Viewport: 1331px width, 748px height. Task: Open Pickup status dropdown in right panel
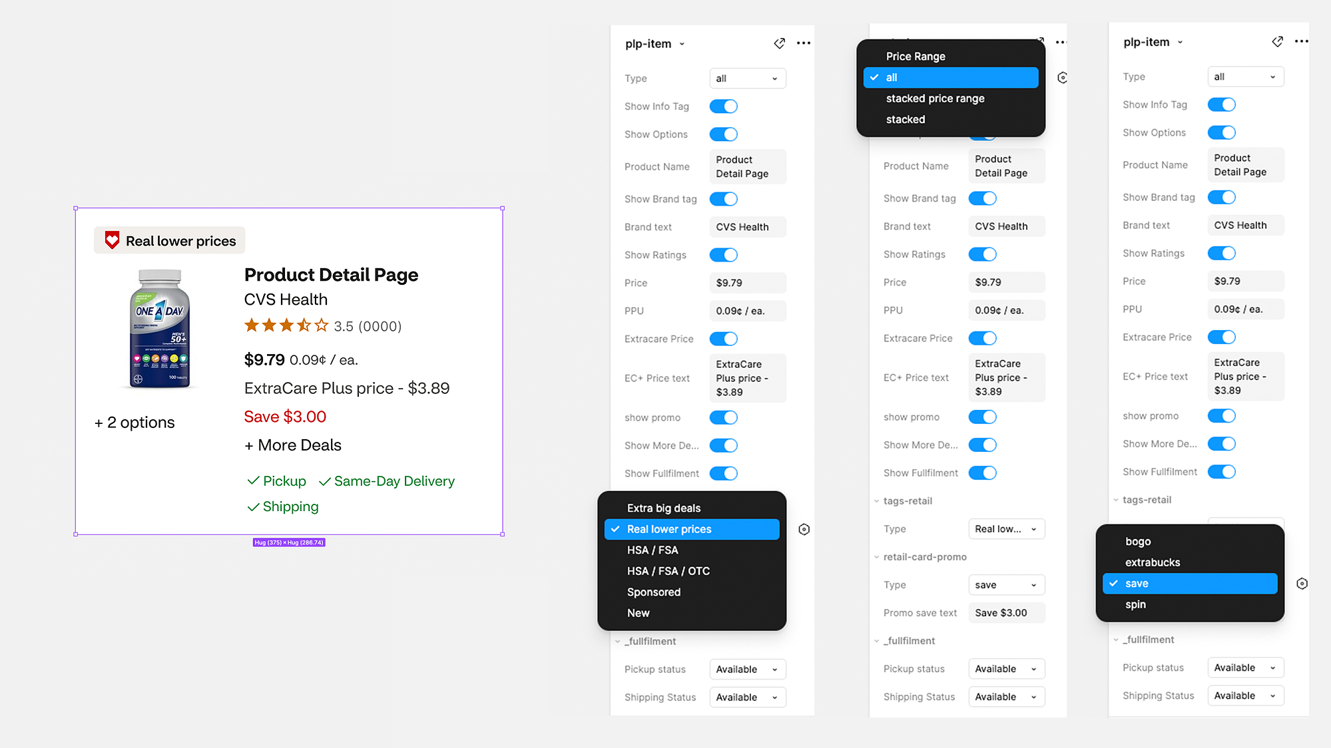(1246, 667)
